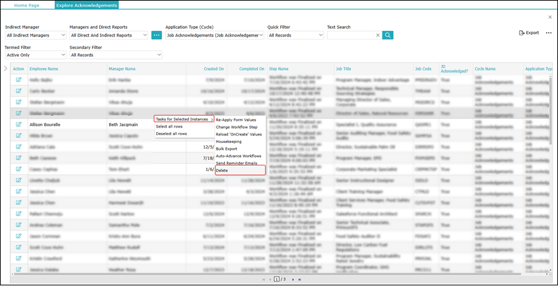Open edit icon for Allison Bourelle row
The width and height of the screenshot is (558, 286).
19,124
